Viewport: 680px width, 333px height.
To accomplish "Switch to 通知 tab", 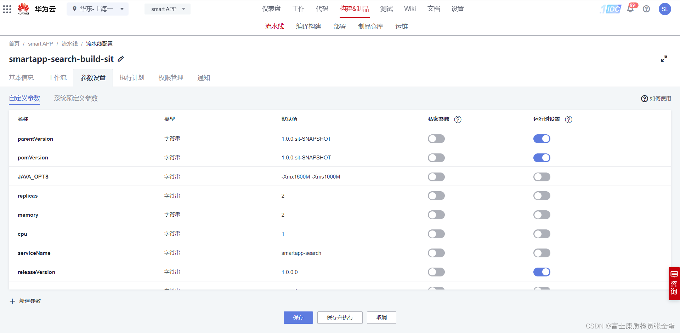I will [x=204, y=78].
